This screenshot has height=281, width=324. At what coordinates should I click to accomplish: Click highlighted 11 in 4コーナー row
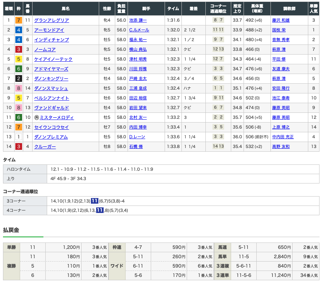[x=100, y=210]
